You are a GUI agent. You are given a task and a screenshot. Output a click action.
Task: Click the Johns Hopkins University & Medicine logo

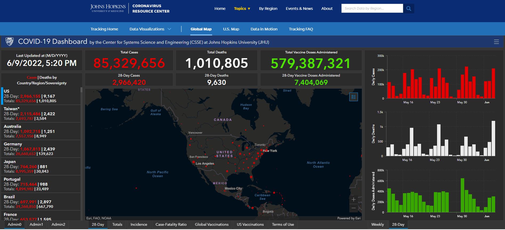[108, 8]
